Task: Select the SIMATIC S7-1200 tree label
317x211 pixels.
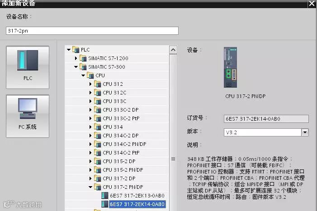Action: click(108, 58)
